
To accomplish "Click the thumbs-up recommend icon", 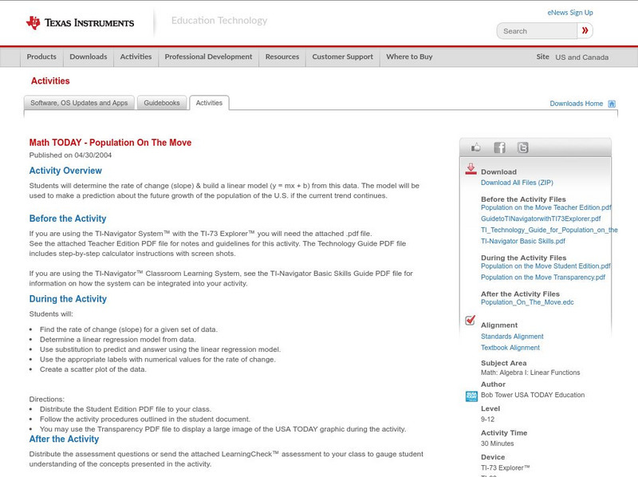I will (x=475, y=147).
